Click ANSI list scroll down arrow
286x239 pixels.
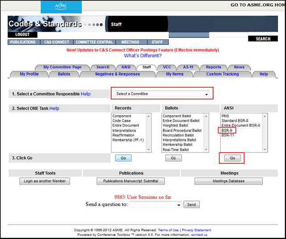pyautogui.click(x=265, y=149)
